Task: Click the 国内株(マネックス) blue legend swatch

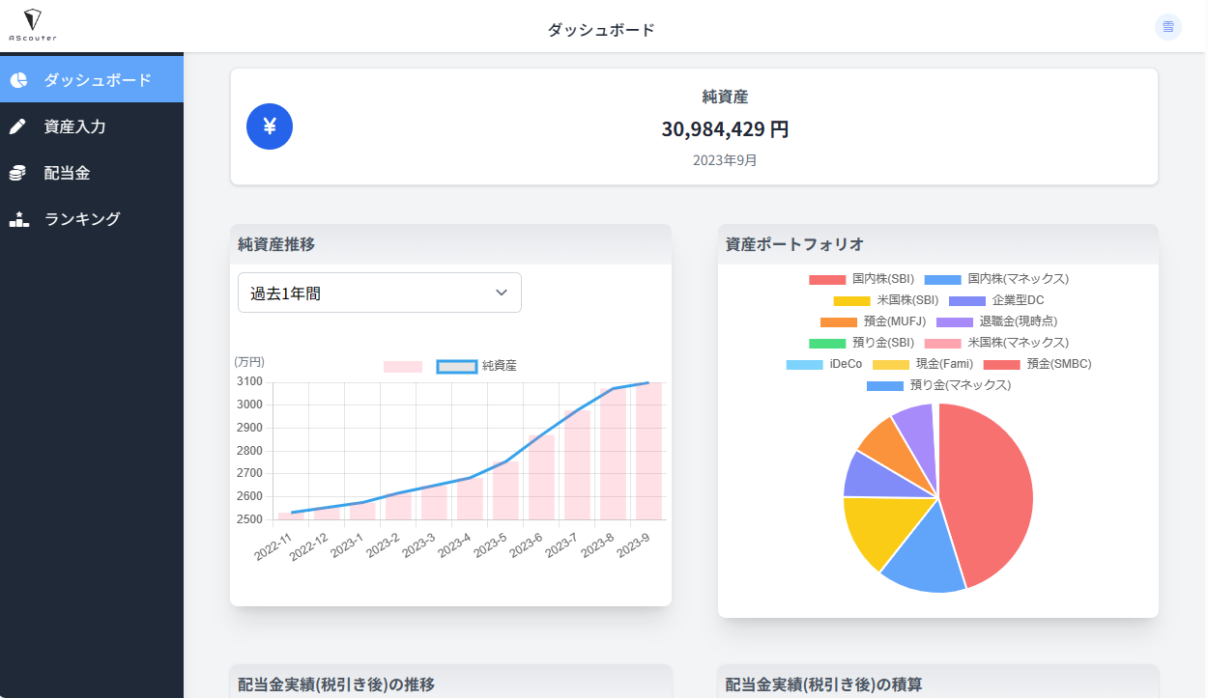Action: coord(942,279)
